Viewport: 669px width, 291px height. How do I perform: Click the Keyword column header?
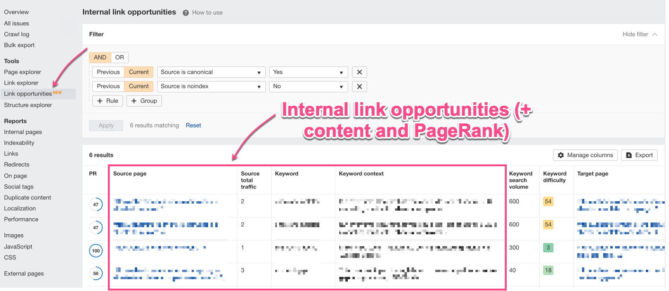click(x=287, y=174)
